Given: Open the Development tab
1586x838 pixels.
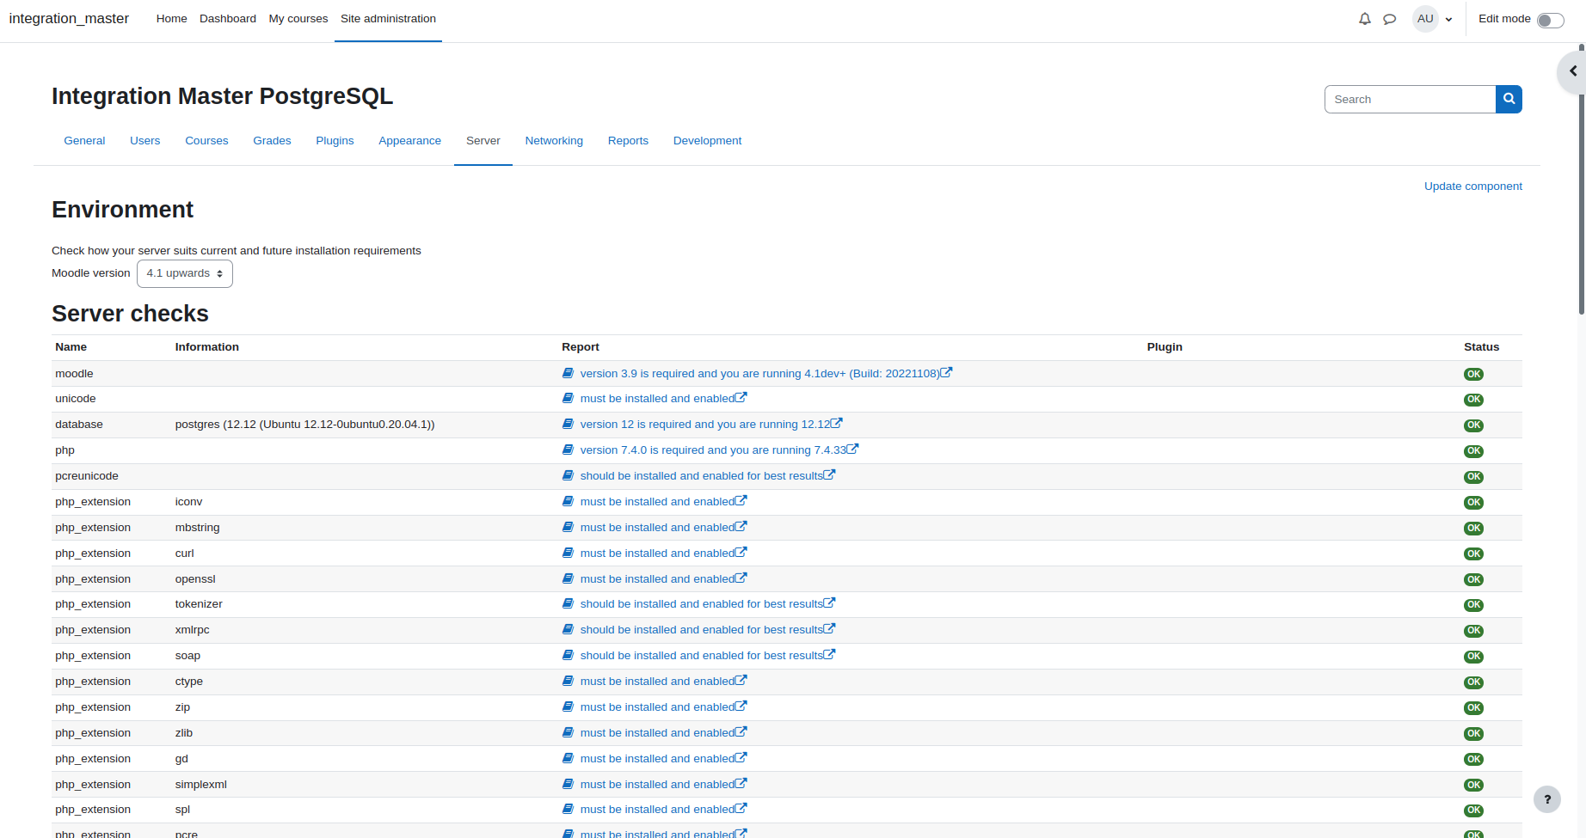Looking at the screenshot, I should pos(707,141).
